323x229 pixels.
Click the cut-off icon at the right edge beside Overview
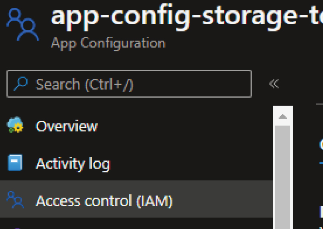point(321,144)
